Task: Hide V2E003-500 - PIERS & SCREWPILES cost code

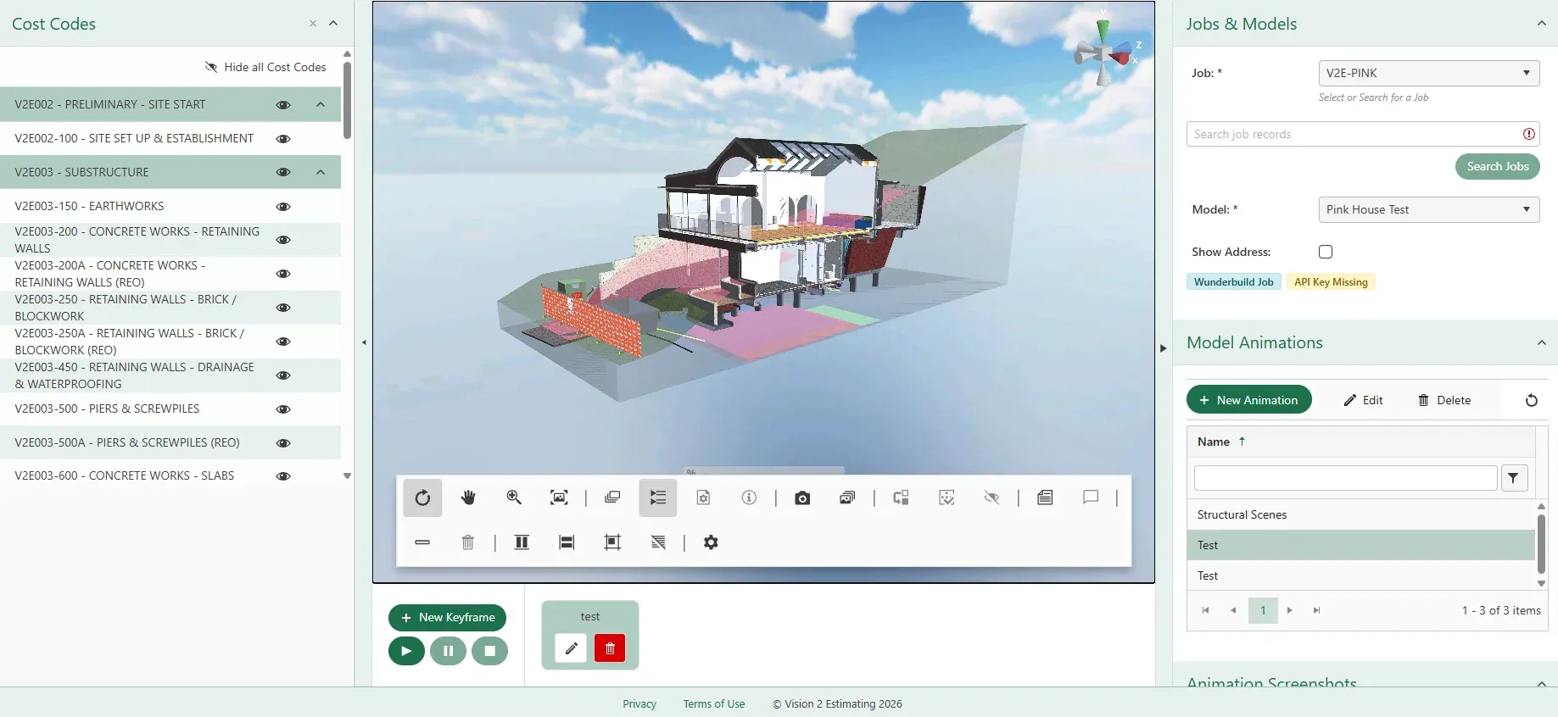Action: coord(283,409)
